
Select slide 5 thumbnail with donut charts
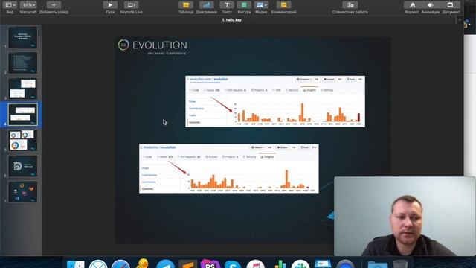point(23,140)
